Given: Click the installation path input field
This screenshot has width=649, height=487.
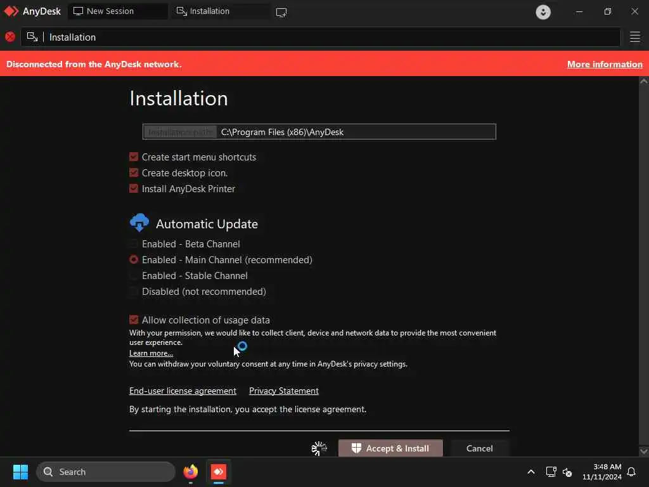Looking at the screenshot, I should (x=356, y=132).
